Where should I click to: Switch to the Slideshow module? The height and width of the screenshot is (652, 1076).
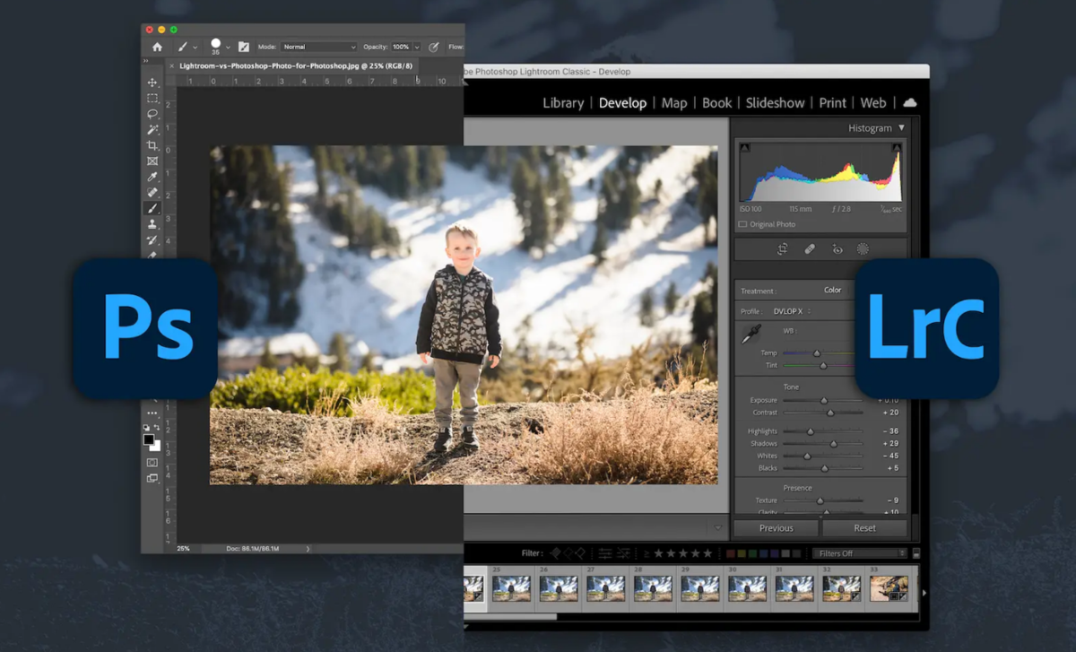tap(776, 103)
